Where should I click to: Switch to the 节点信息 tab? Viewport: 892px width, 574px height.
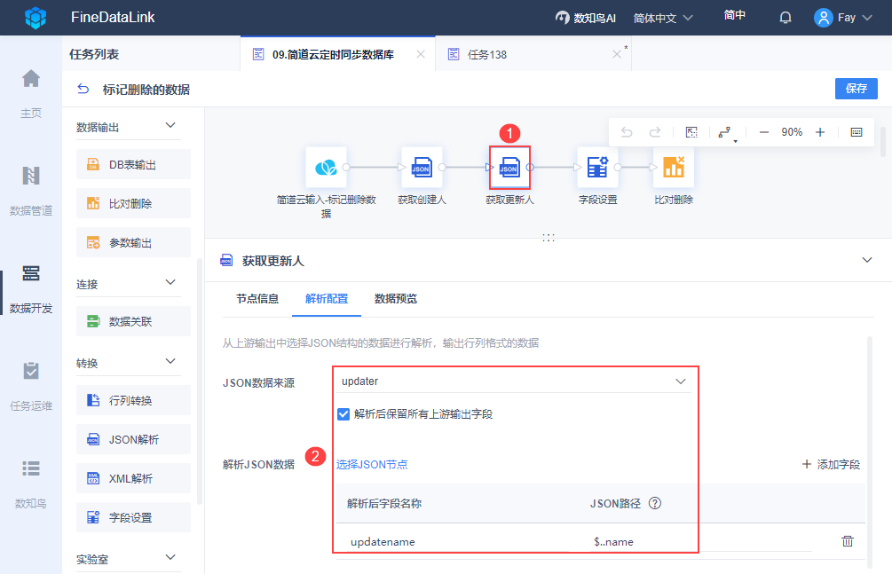(257, 299)
